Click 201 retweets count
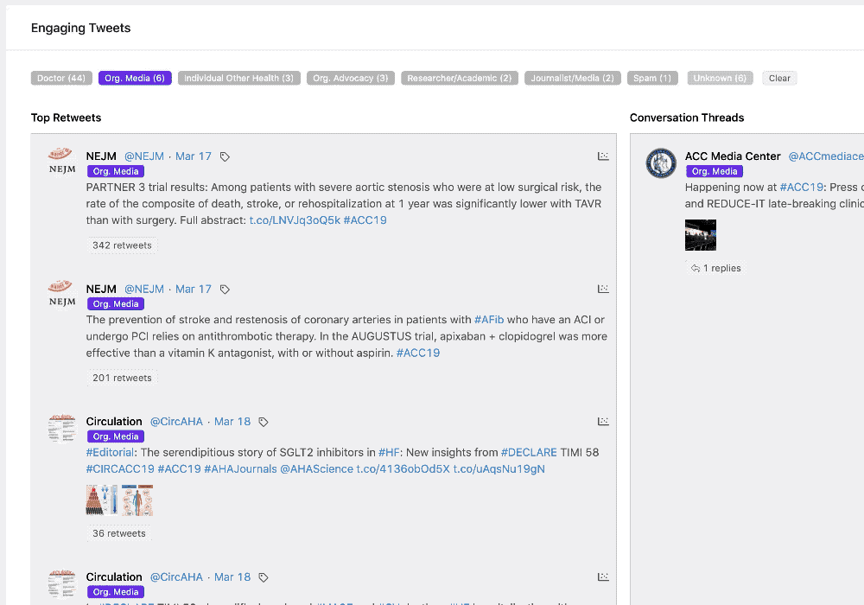 click(x=122, y=378)
